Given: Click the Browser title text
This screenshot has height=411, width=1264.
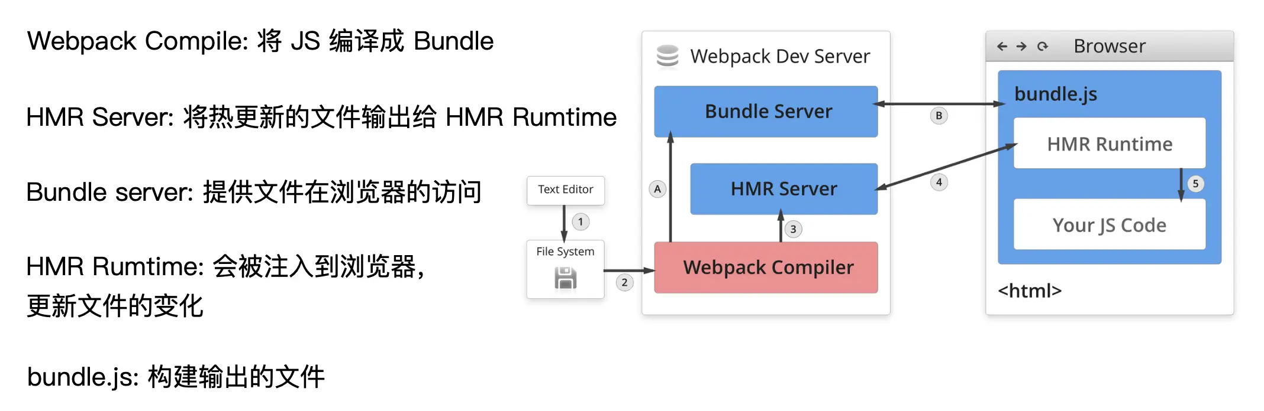Looking at the screenshot, I should coord(1110,46).
